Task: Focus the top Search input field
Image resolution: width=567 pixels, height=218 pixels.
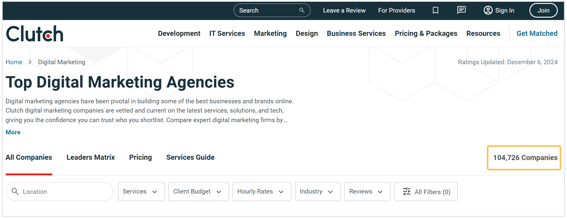Action: click(x=272, y=10)
